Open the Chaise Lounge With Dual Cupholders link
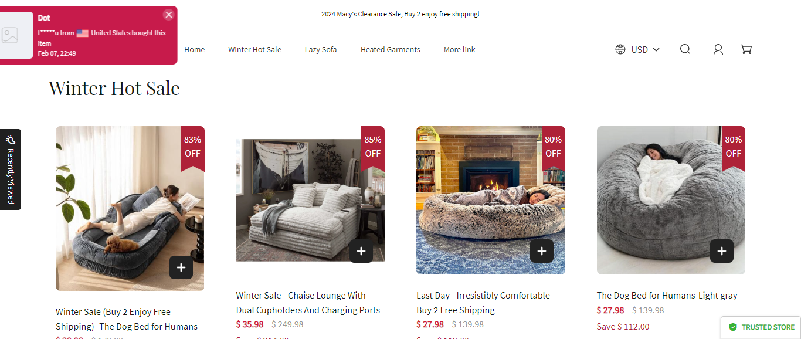801x339 pixels. pos(308,303)
